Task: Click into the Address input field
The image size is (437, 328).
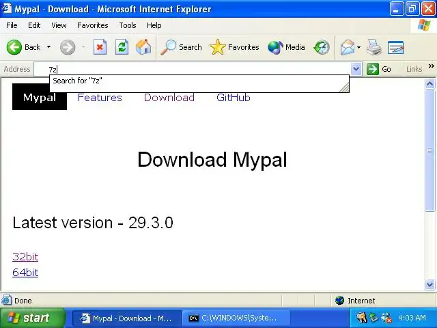Action: 193,69
